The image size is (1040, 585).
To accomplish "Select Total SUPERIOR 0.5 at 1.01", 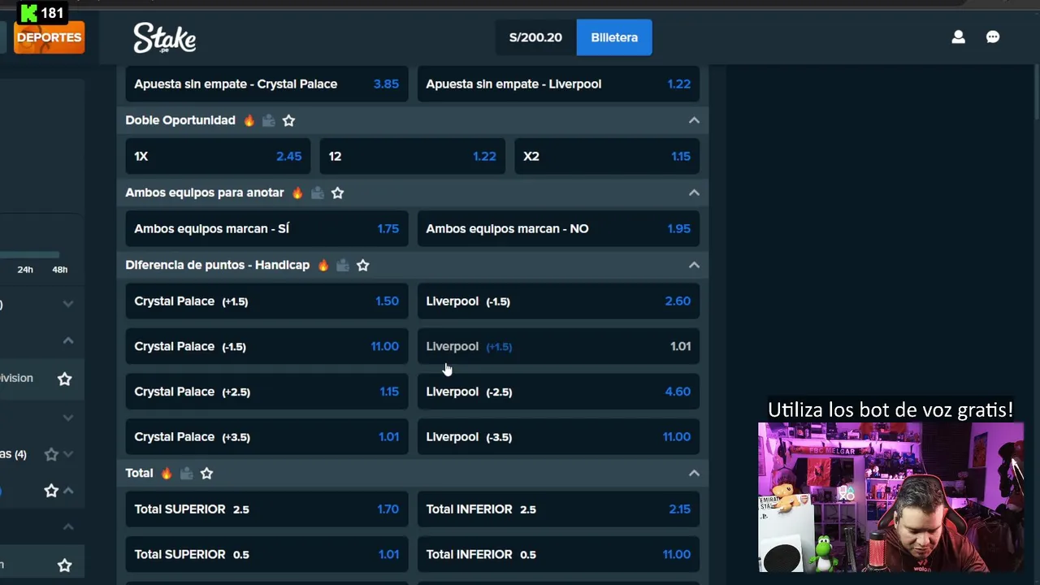I will 266,554.
